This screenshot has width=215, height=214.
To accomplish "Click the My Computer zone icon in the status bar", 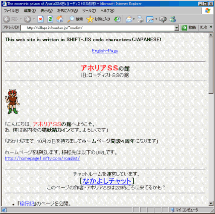I will [172, 210].
